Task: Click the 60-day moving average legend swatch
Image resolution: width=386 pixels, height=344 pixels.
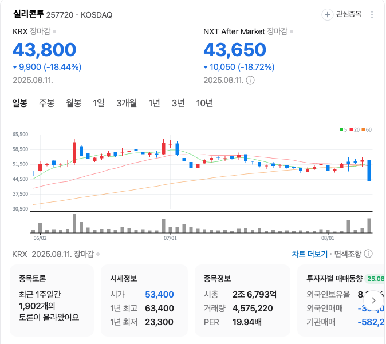Action: click(363, 130)
